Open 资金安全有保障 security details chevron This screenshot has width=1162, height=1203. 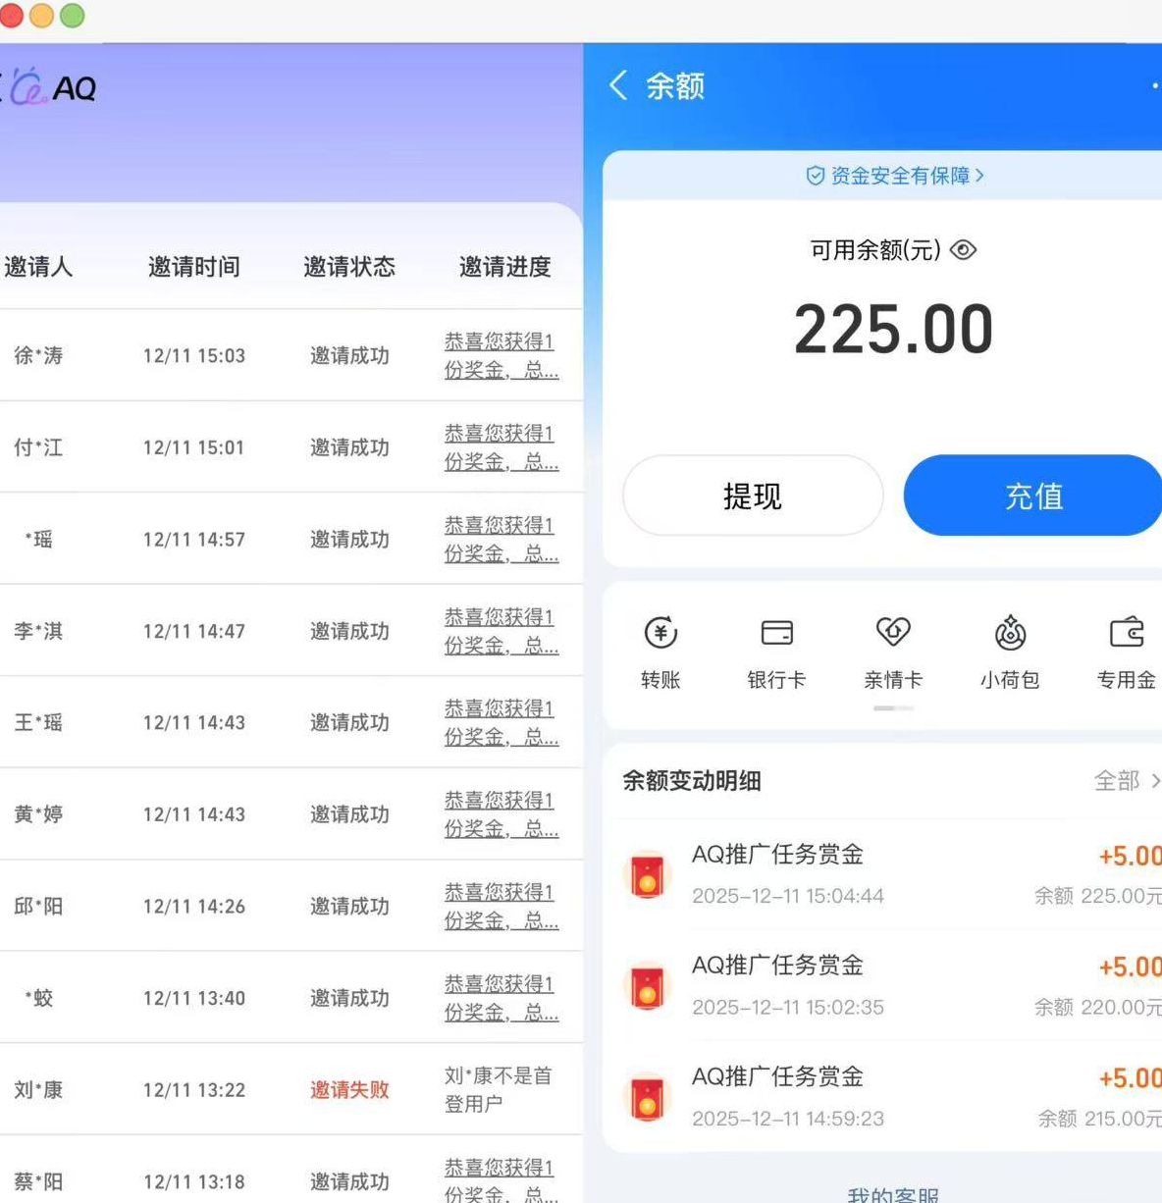click(x=980, y=176)
